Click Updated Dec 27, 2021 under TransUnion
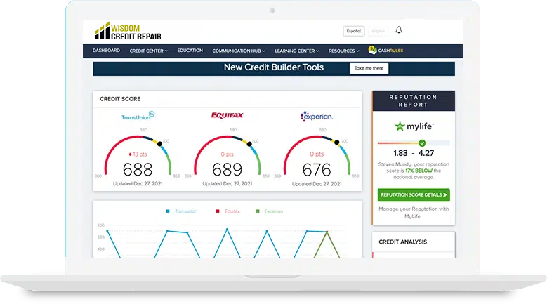547x304 pixels. pyautogui.click(x=138, y=184)
